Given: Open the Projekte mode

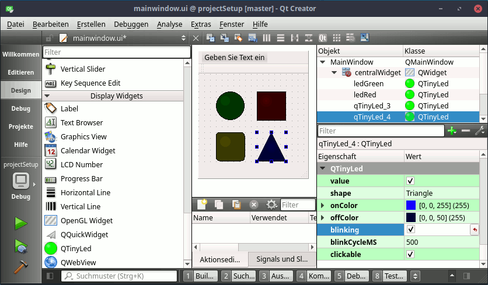Looking at the screenshot, I should click(21, 126).
